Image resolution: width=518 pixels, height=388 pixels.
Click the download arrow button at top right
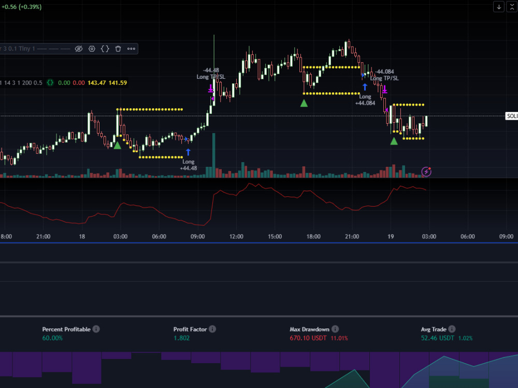tap(499, 7)
